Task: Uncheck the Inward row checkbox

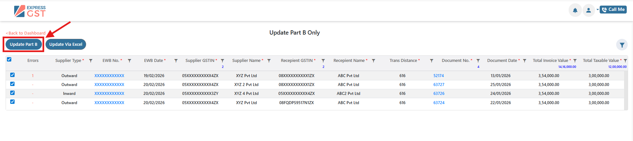Action: [x=13, y=93]
